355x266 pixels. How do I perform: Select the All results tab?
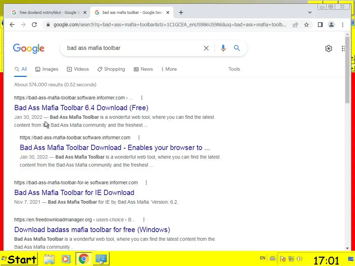coord(20,69)
